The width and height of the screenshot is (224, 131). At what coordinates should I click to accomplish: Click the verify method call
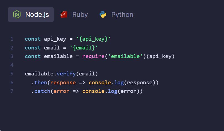click(66, 74)
